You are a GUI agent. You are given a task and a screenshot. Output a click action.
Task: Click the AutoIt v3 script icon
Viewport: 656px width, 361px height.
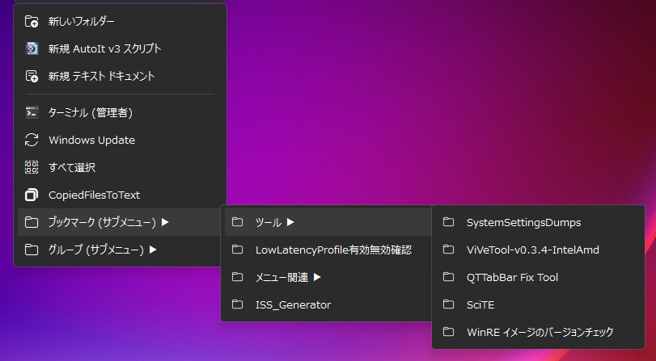pos(32,49)
